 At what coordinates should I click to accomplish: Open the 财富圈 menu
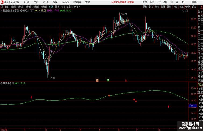click(77, 2)
